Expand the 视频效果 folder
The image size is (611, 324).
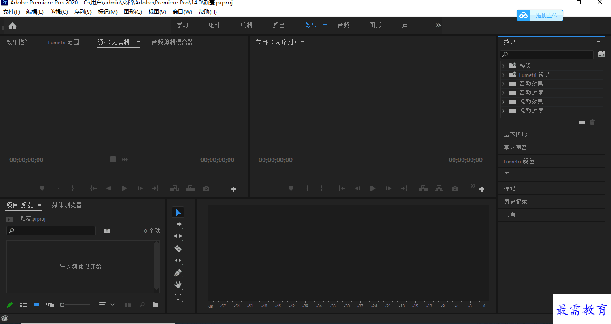click(x=504, y=102)
